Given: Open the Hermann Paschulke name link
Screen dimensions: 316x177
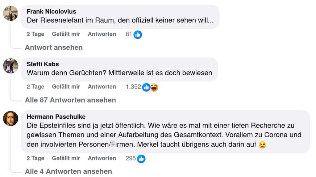Looking at the screenshot, I should coord(56,117).
